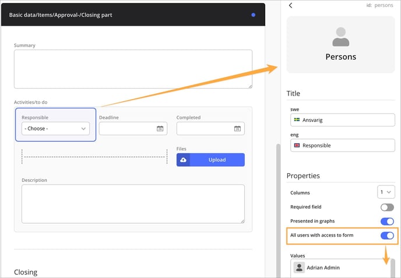
Task: Click the Deadline calendar icon
Action: pos(160,129)
